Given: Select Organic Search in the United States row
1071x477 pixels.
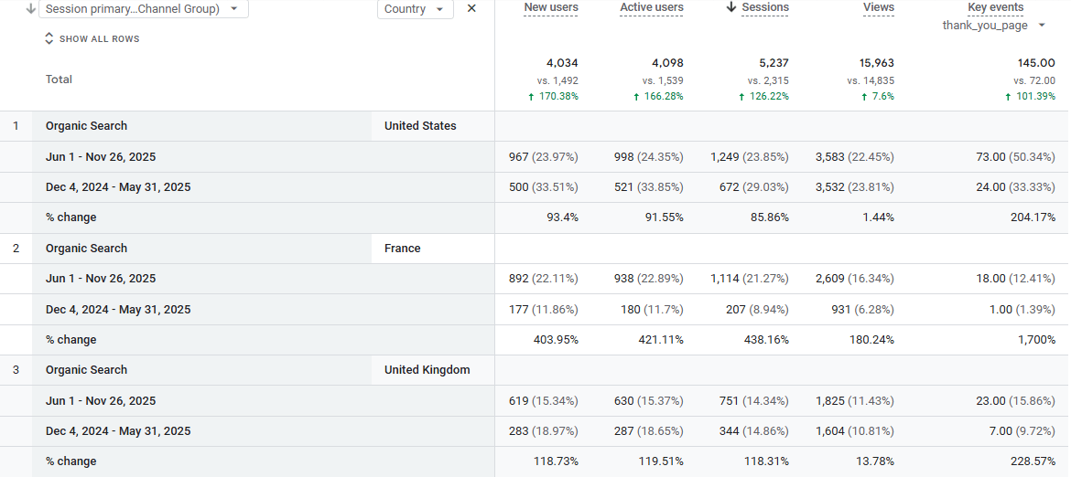Looking at the screenshot, I should click(x=86, y=126).
